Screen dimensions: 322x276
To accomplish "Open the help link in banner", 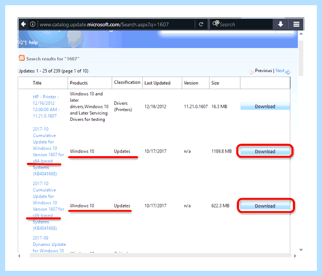I will click(33, 43).
